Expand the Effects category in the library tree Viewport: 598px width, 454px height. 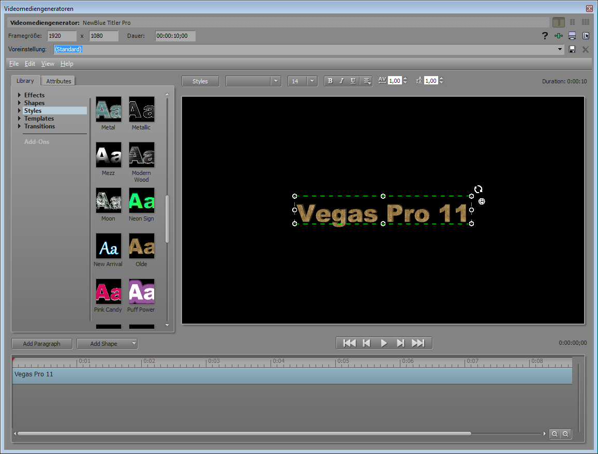point(20,95)
